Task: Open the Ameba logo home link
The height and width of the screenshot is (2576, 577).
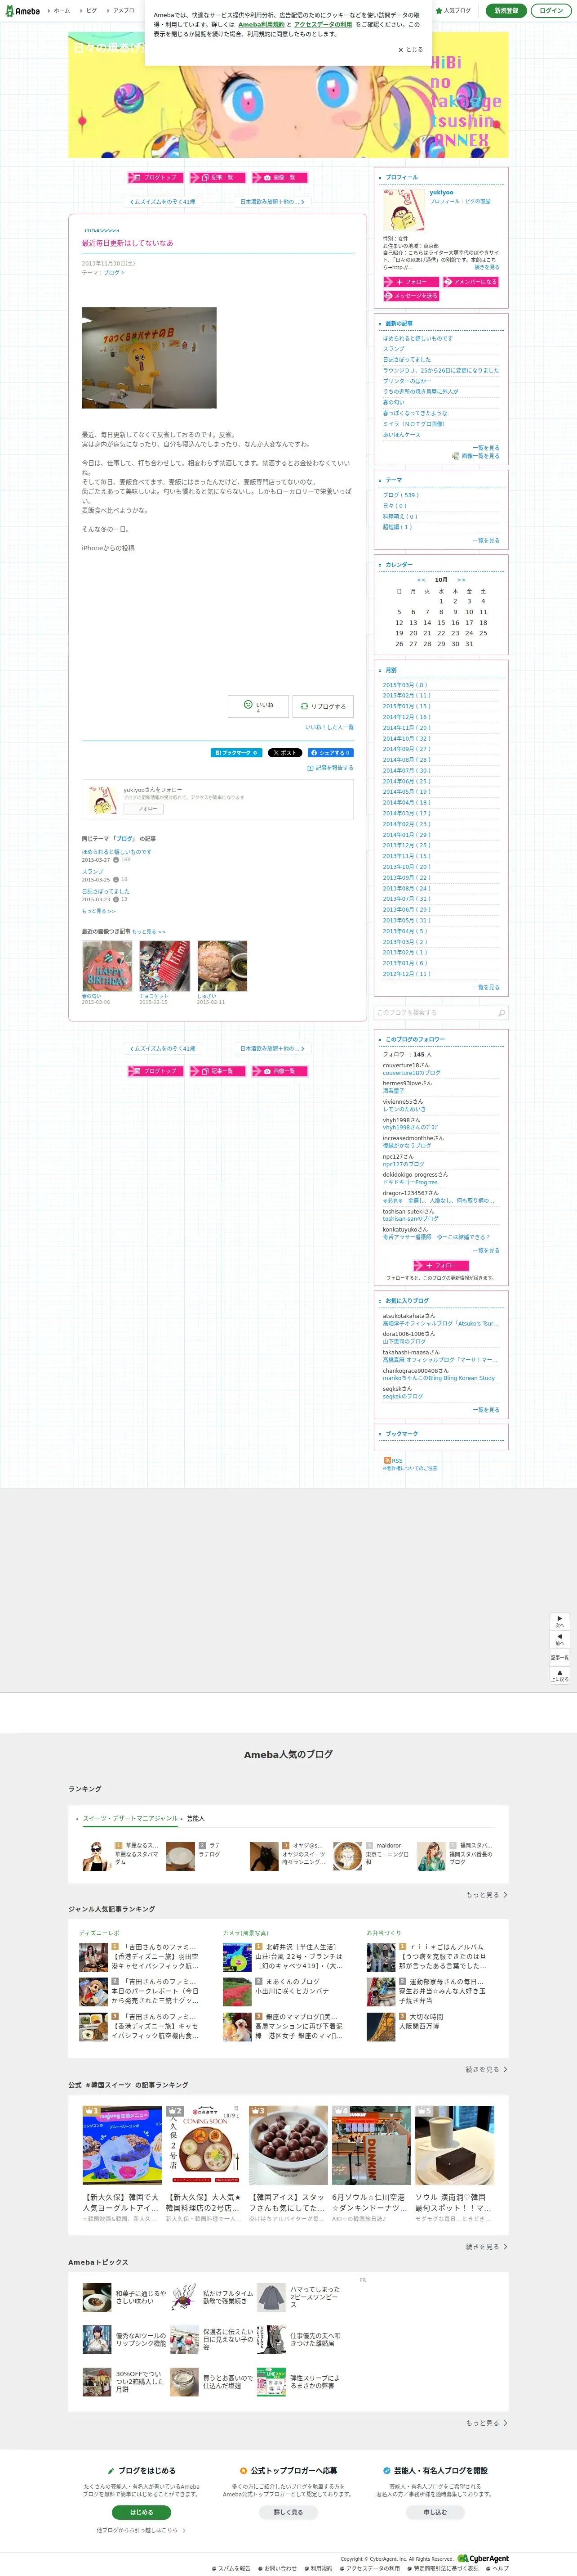Action: [23, 11]
